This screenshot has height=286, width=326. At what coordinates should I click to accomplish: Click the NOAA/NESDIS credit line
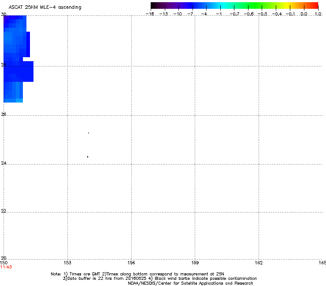(190, 283)
